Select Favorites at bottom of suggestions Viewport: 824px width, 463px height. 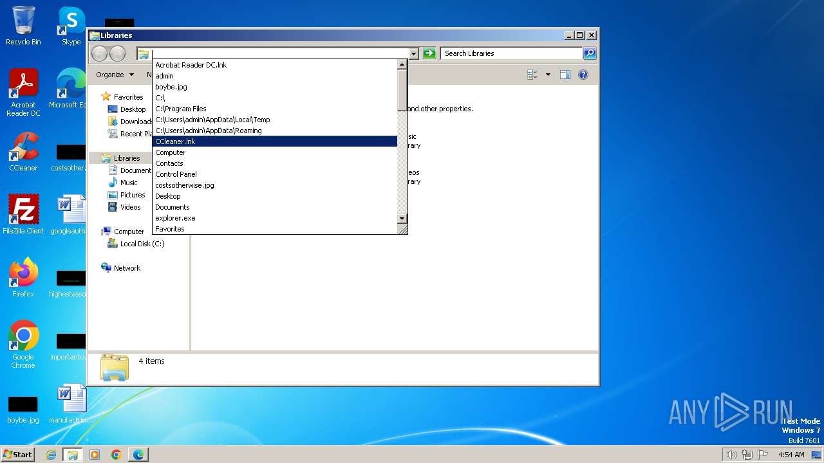point(274,229)
